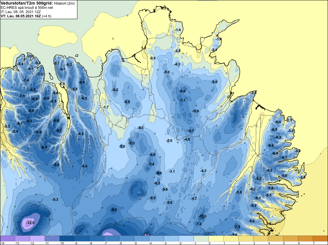Click the legend swatch between 0 and 1
328x245 pixels.
click(x=216, y=238)
